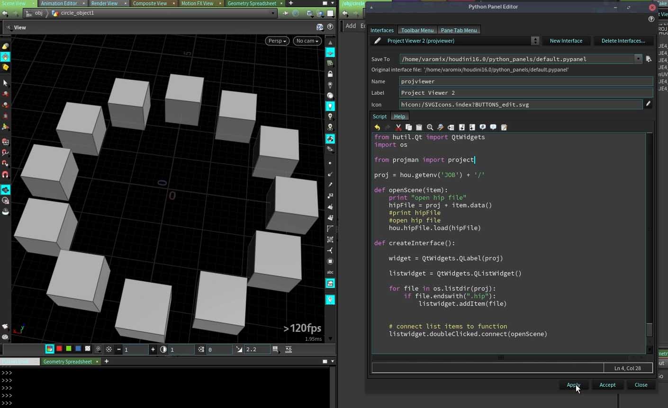Click the New Interface button
The image size is (668, 408).
566,41
